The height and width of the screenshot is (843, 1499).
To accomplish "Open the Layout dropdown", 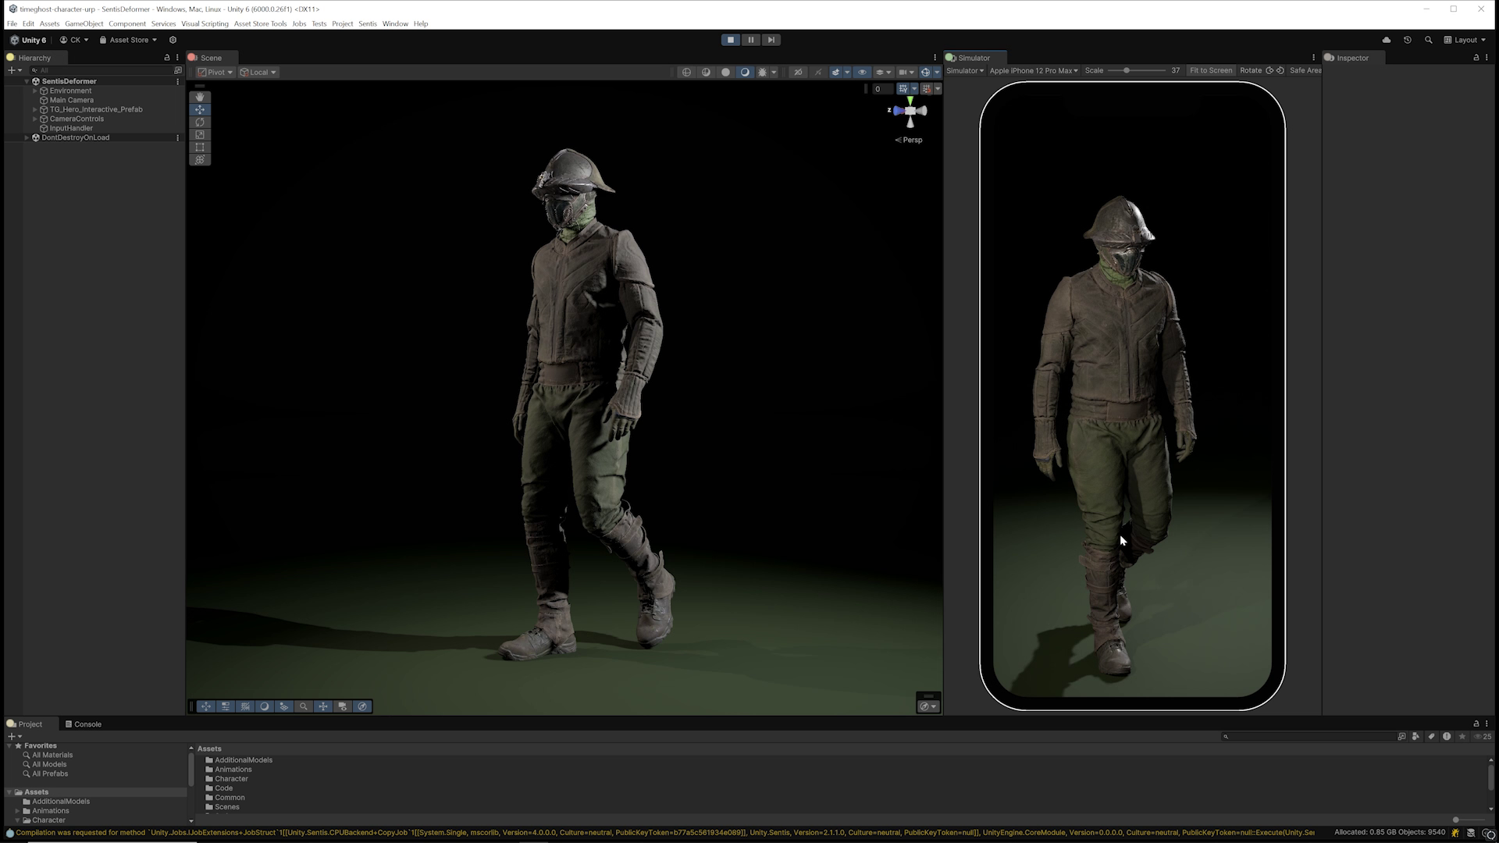I will click(x=1465, y=40).
